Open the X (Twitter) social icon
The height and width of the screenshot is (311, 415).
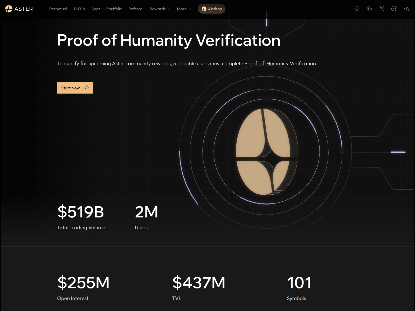click(382, 9)
